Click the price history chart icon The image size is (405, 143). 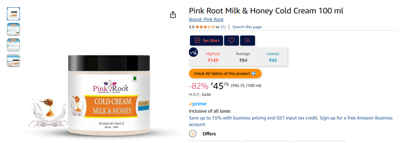click(193, 52)
